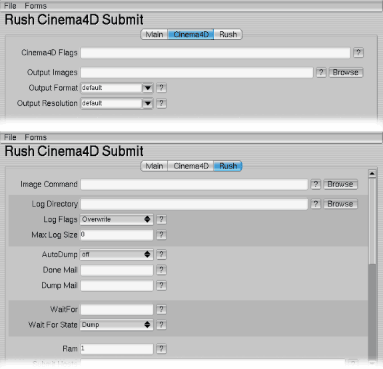The height and width of the screenshot is (369, 383).
Task: Switch to Cinema4D tab in lower window
Action: click(191, 166)
